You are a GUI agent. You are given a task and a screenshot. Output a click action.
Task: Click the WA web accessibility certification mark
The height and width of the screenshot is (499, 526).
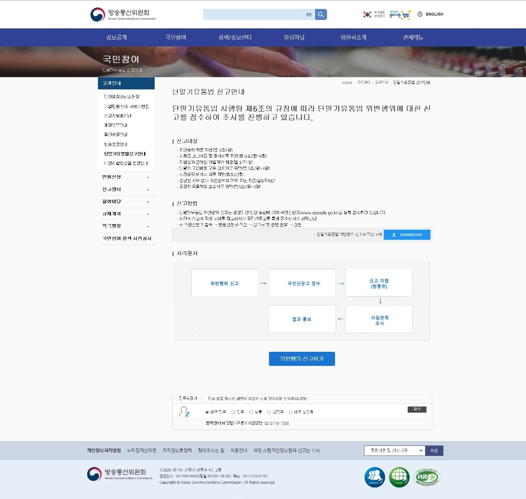click(x=426, y=476)
